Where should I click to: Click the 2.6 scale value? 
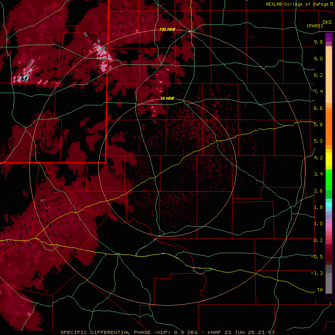318,191
